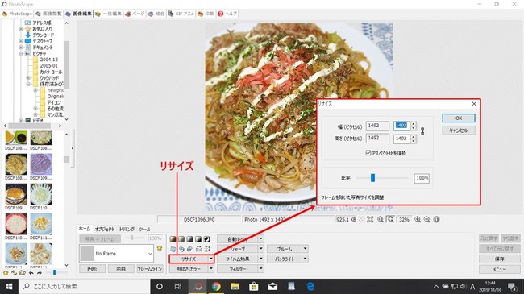
Task: Open the No Frame combo box
Action: click(x=116, y=254)
